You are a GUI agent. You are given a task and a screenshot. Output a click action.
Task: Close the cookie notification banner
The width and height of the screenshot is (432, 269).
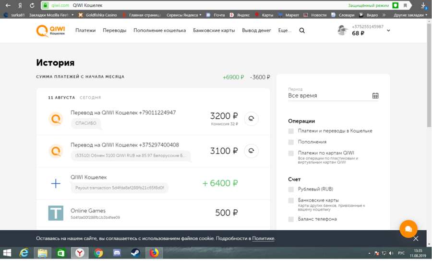click(416, 238)
